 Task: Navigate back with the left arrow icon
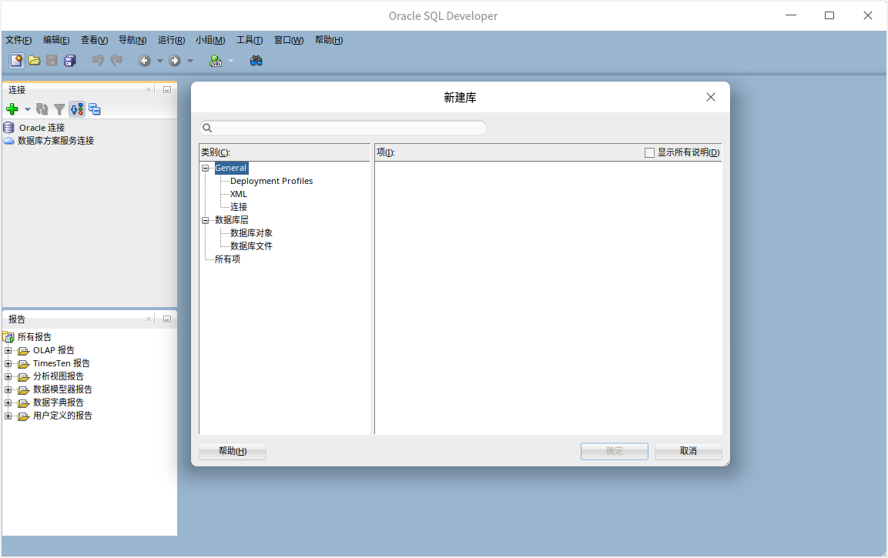point(145,61)
